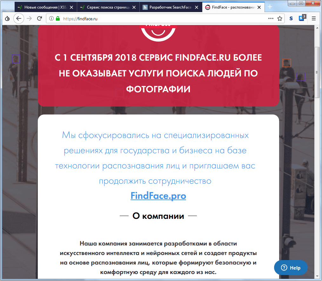Viewport: 322px width, 281px height.
Task: Switch to Разработчик SearchFace tab
Action: pos(171,7)
